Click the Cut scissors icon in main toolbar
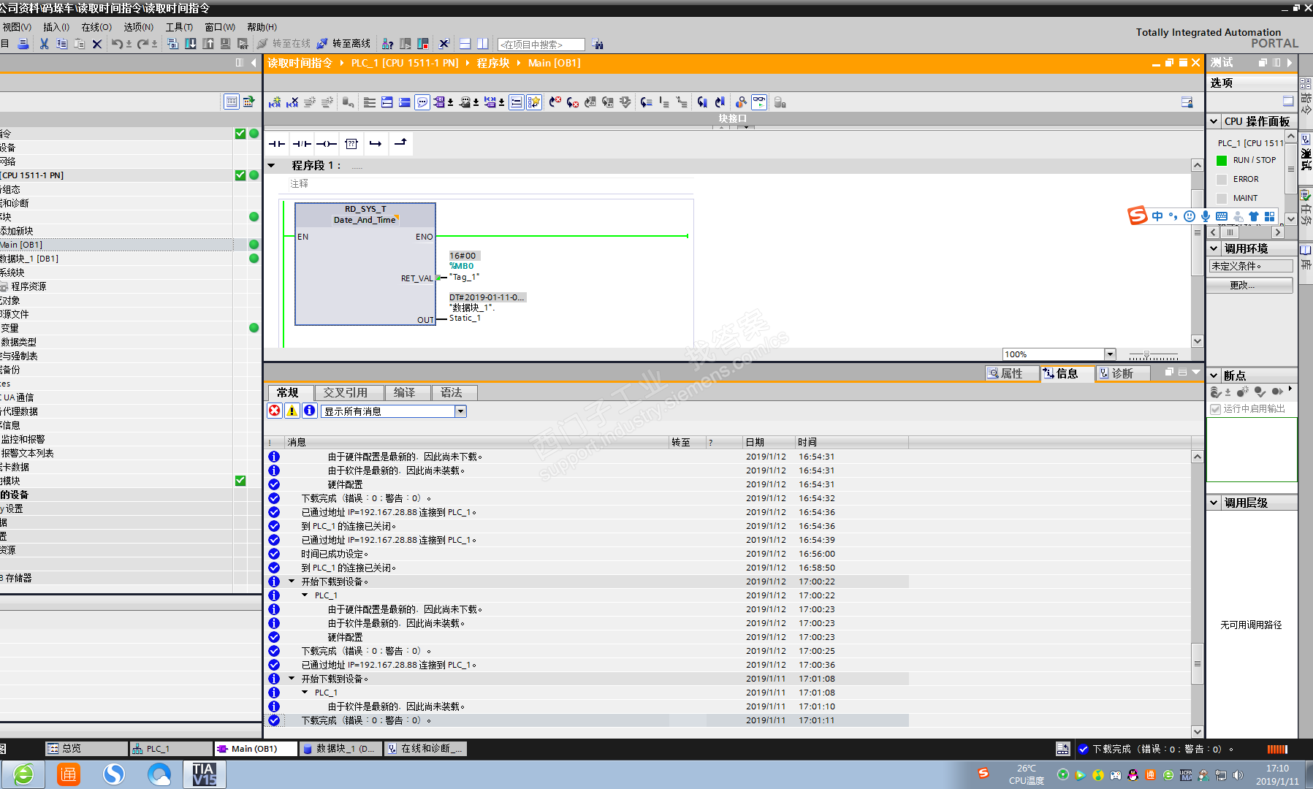This screenshot has height=789, width=1313. [x=44, y=44]
